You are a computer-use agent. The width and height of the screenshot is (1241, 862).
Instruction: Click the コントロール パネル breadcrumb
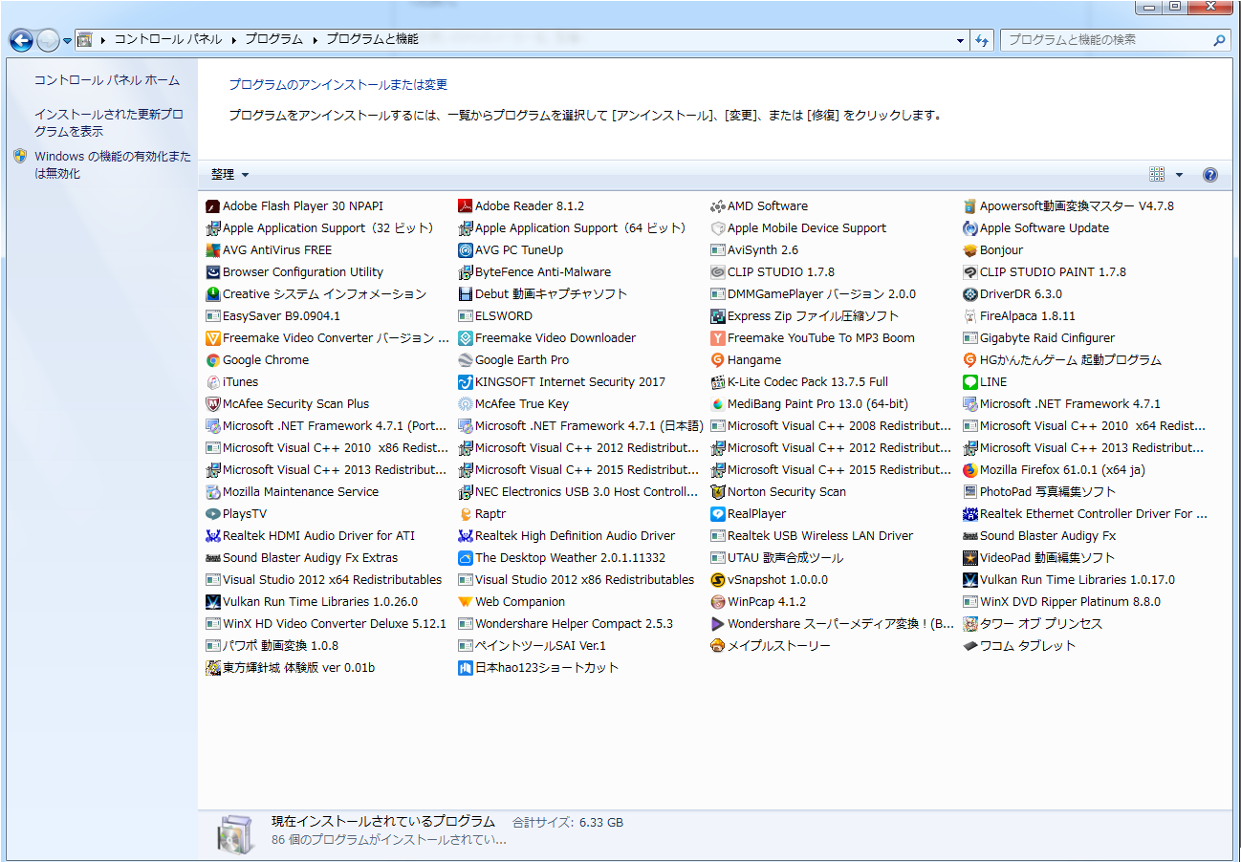coord(168,40)
